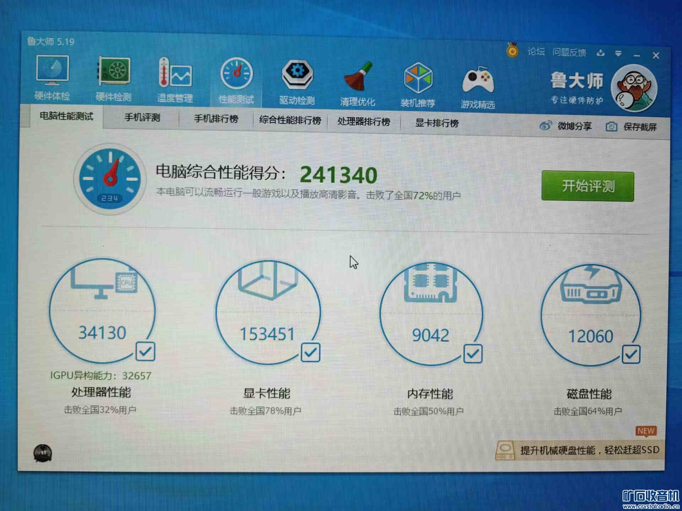This screenshot has height=511, width=682.
Task: Click the 3D cube icon in graphics circle
Action: coord(268,281)
